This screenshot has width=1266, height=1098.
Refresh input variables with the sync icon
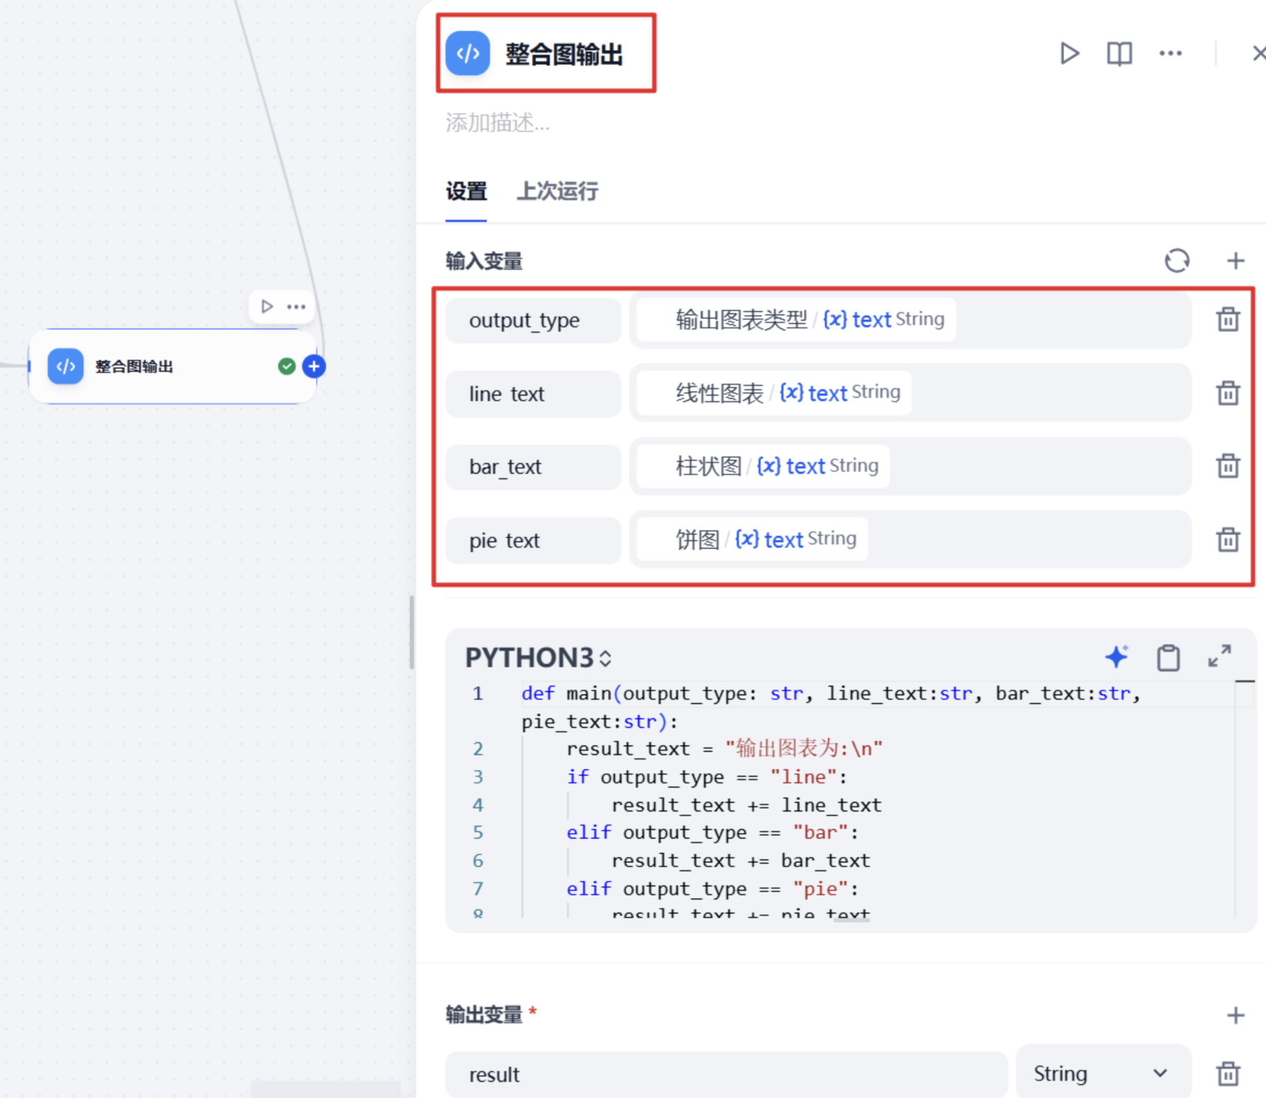[1177, 261]
